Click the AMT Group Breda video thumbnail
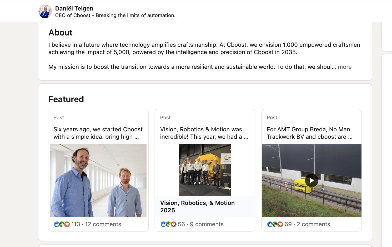Viewport: 392px width, 247px height. [311, 181]
